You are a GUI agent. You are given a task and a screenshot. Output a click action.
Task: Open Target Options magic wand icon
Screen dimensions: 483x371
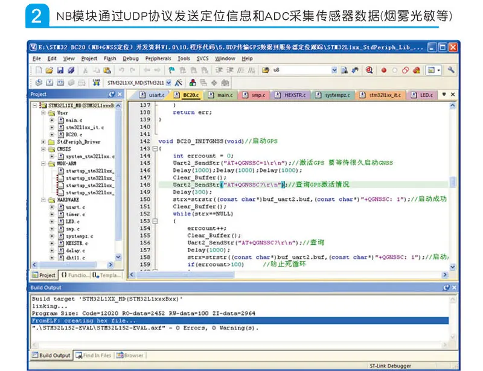[x=179, y=83]
